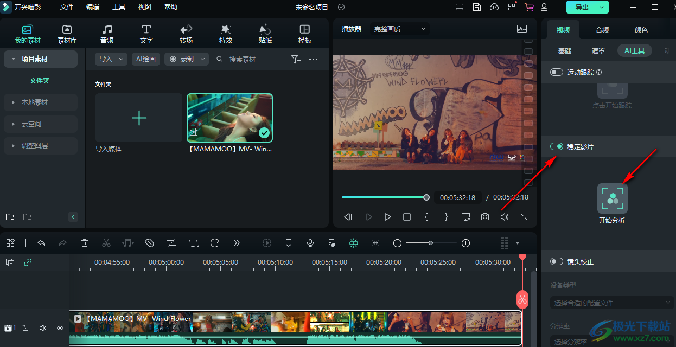The width and height of the screenshot is (676, 347).
Task: Click the timeline zoom slider
Action: [431, 243]
